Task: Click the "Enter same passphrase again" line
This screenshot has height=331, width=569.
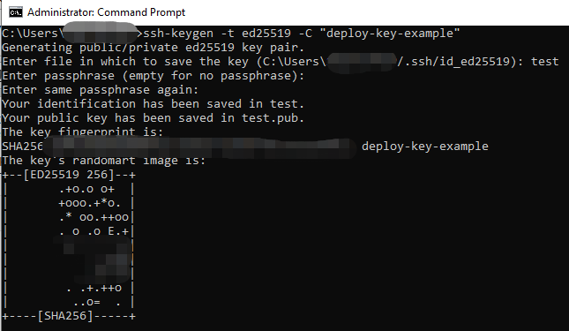Action: pos(101,90)
